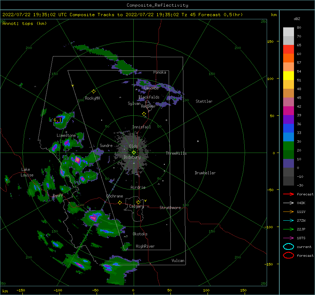Click the Ponoka city label
Screen dimensions: 315x295
pyautogui.click(x=160, y=72)
